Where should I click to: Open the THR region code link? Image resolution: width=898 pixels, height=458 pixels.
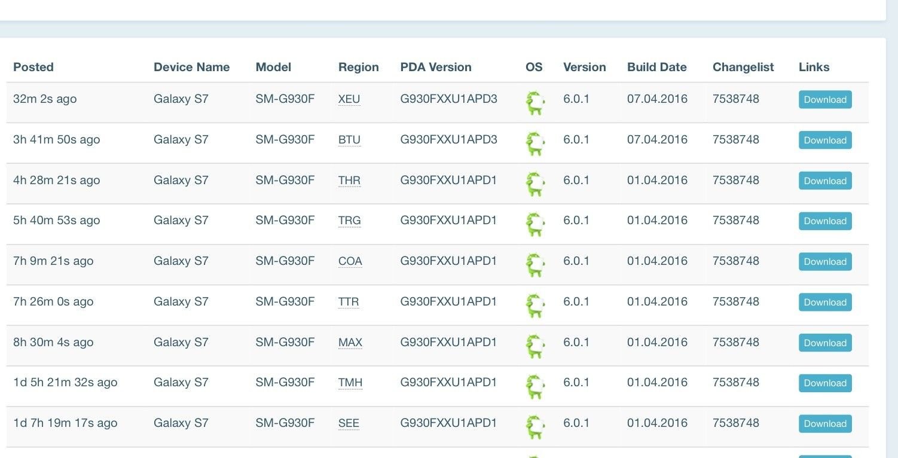[x=349, y=181]
